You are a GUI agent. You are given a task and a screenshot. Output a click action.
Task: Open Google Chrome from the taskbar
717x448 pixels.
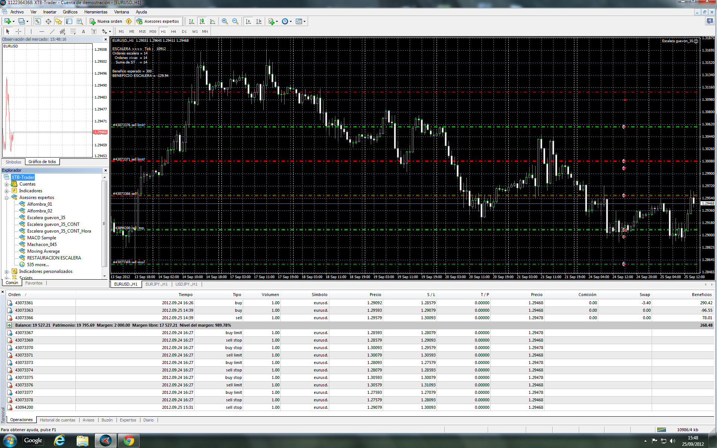click(129, 441)
